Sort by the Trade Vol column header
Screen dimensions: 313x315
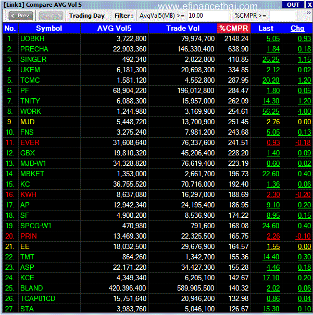(x=183, y=28)
